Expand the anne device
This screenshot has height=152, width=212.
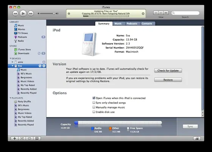(12, 62)
